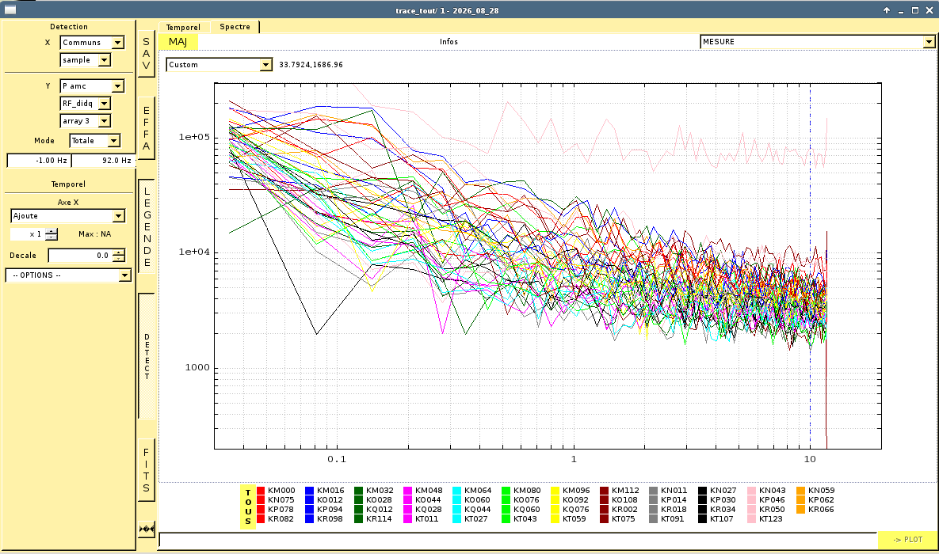This screenshot has width=939, height=554.
Task: Expand the Custom scale dropdown
Action: [x=219, y=65]
